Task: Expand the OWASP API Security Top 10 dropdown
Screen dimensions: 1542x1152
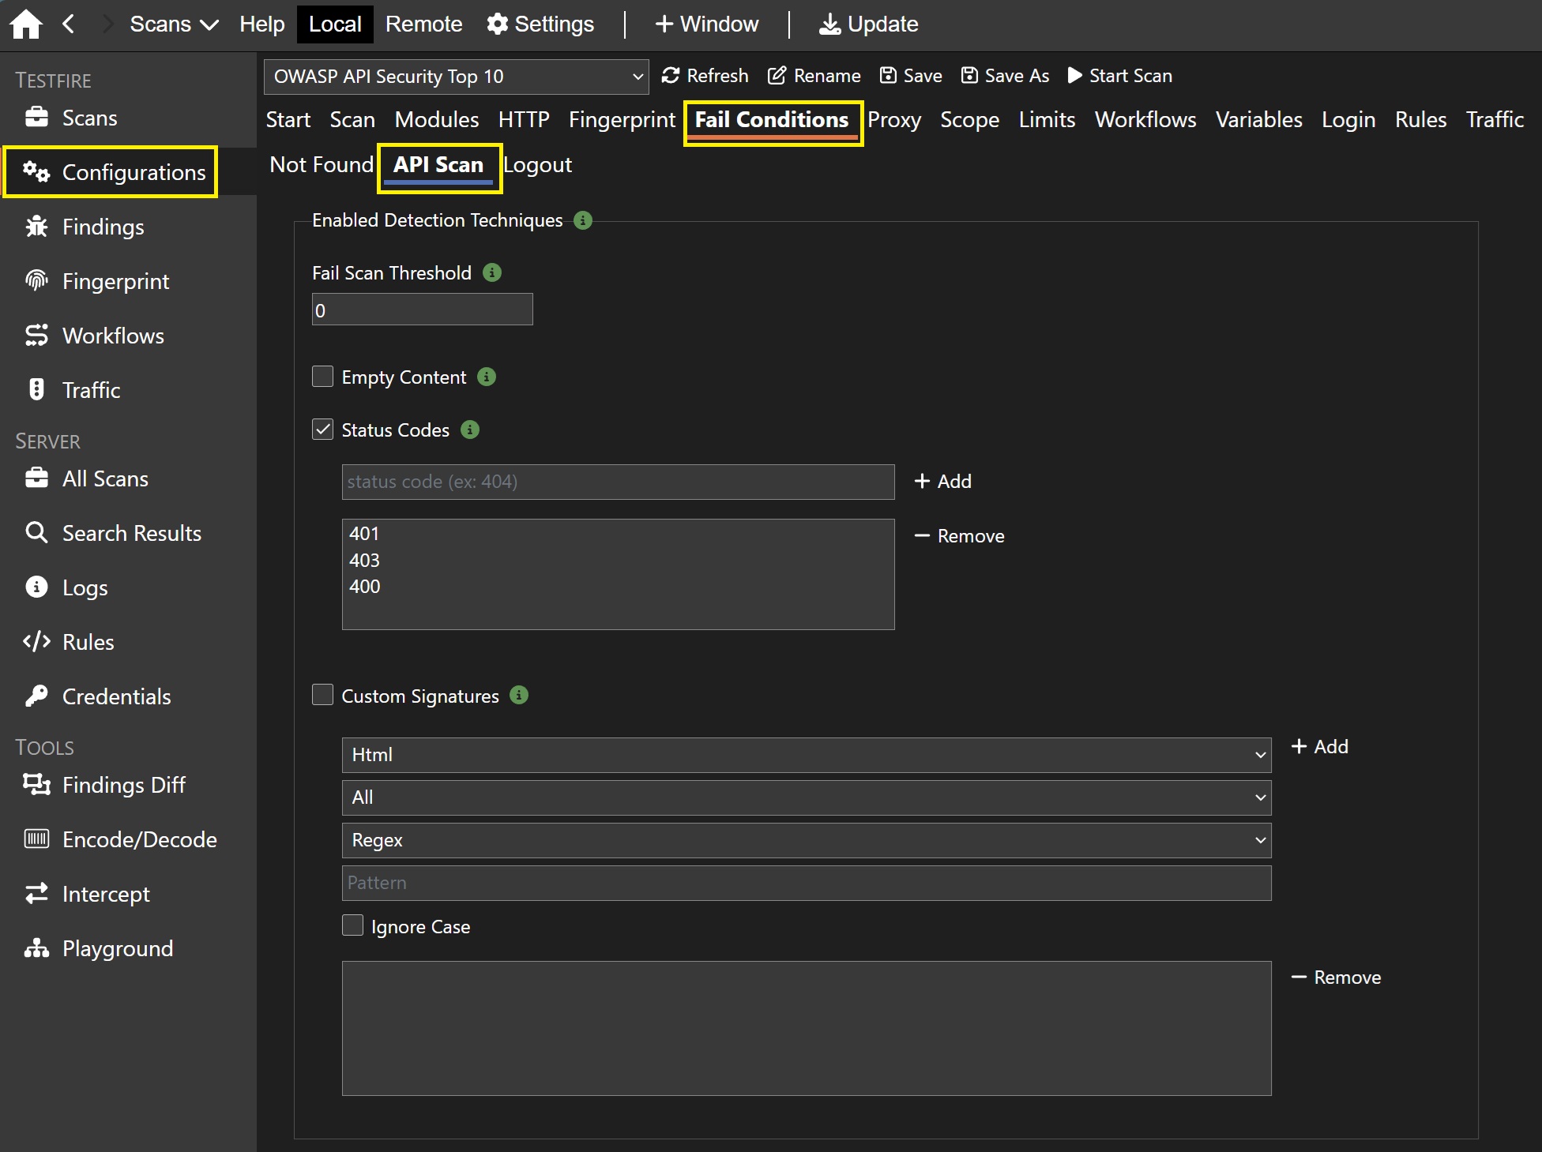Action: pyautogui.click(x=456, y=77)
